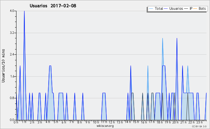Viewport: 210px width, 129px height.
Task: Click the 0.8 y-axis tick label
Action: [x=12, y=98]
